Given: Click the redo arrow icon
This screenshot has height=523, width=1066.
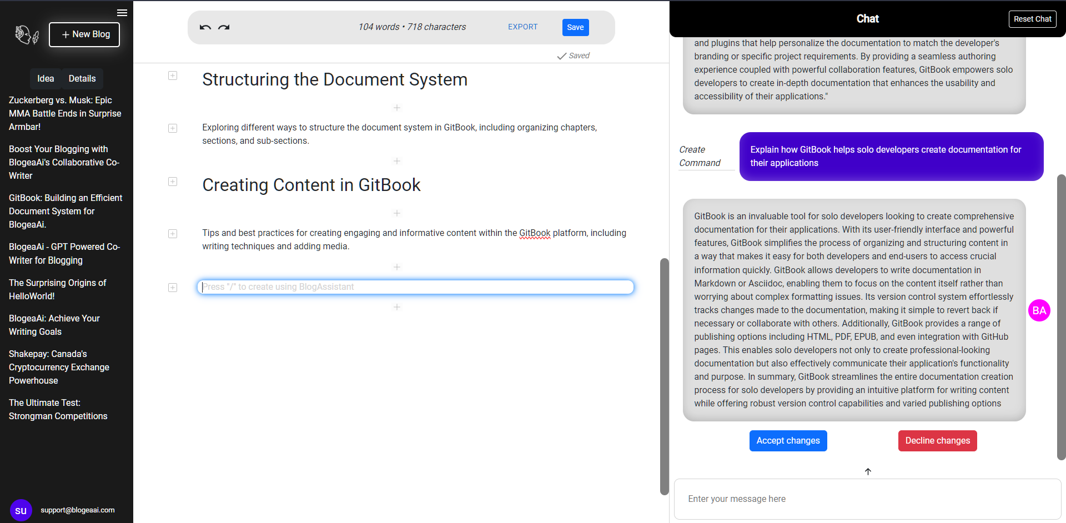Looking at the screenshot, I should (224, 27).
